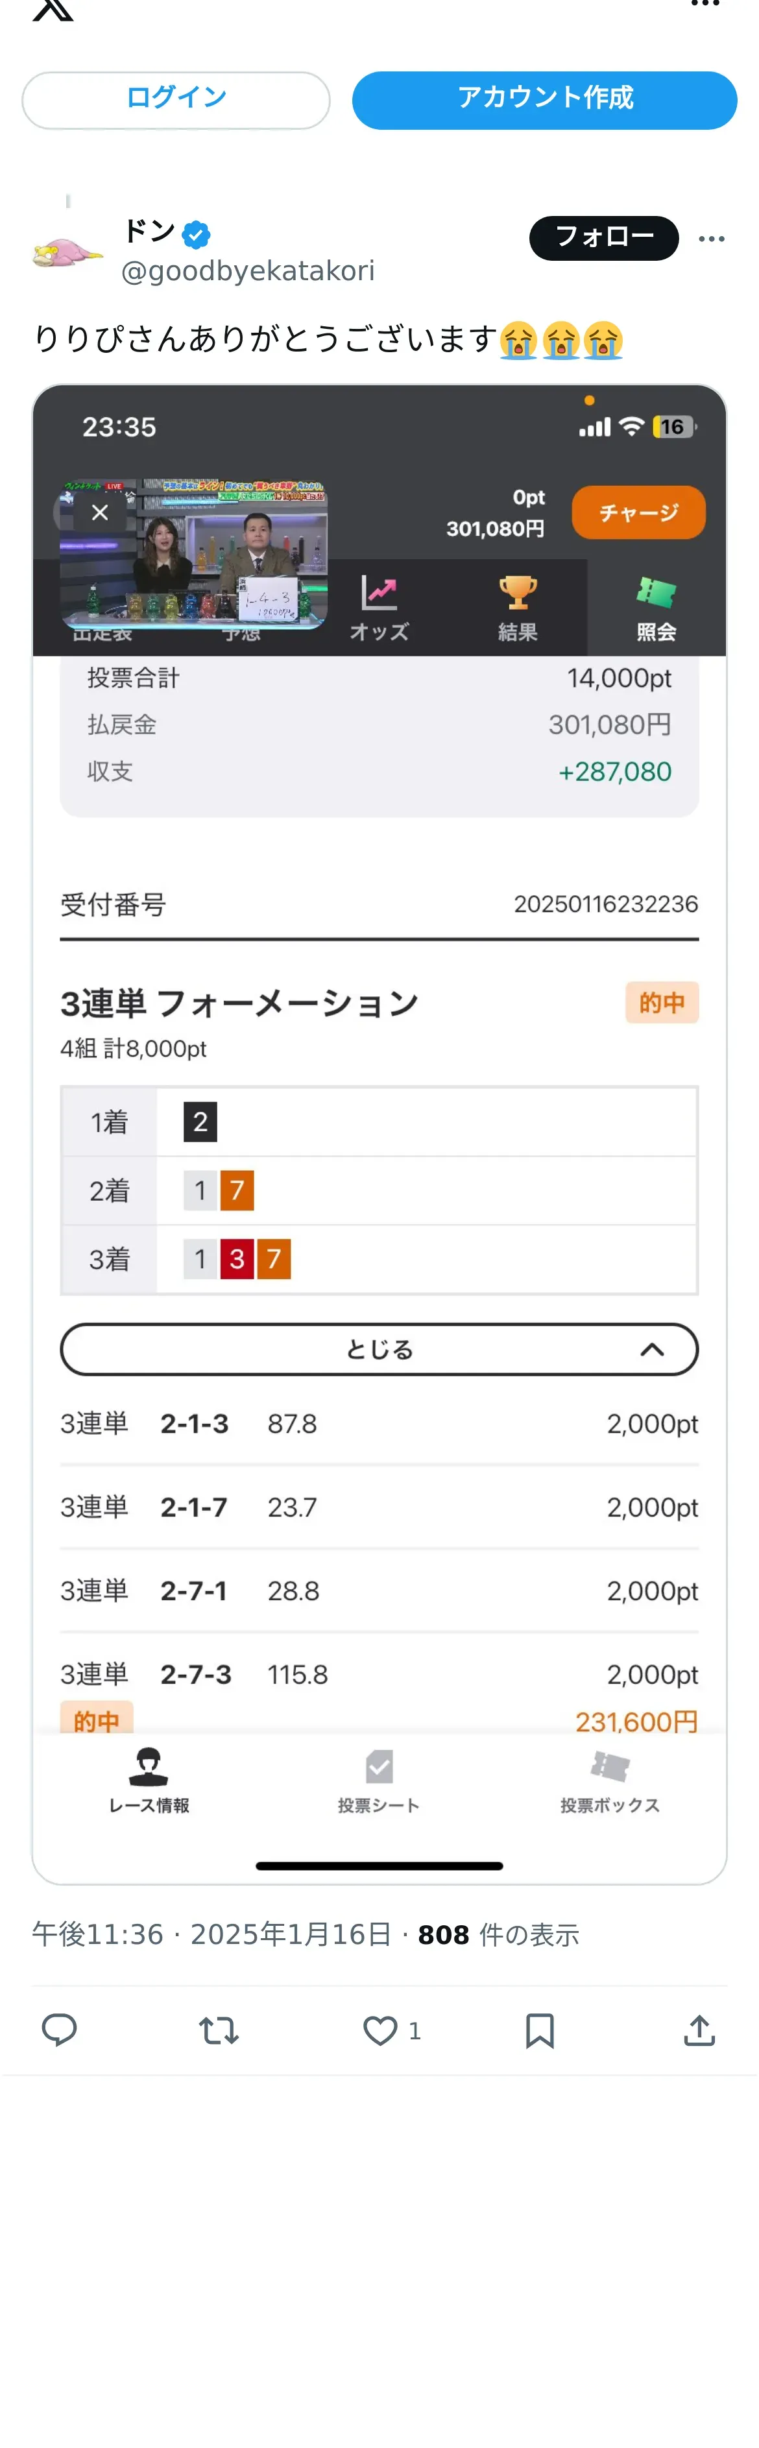Open the post's three-dot more menu
759x2448 pixels.
[x=712, y=239]
